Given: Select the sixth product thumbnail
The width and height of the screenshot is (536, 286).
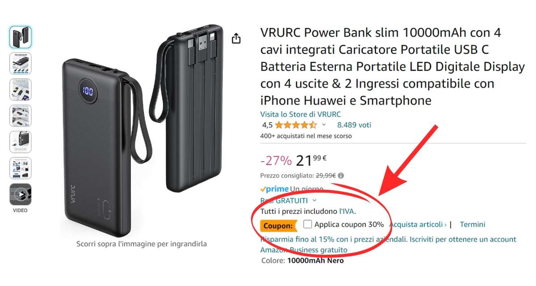Looking at the screenshot, I should (21, 168).
